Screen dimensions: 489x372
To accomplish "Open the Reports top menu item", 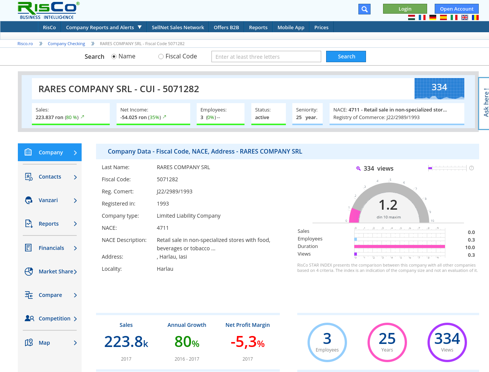I will pos(258,27).
